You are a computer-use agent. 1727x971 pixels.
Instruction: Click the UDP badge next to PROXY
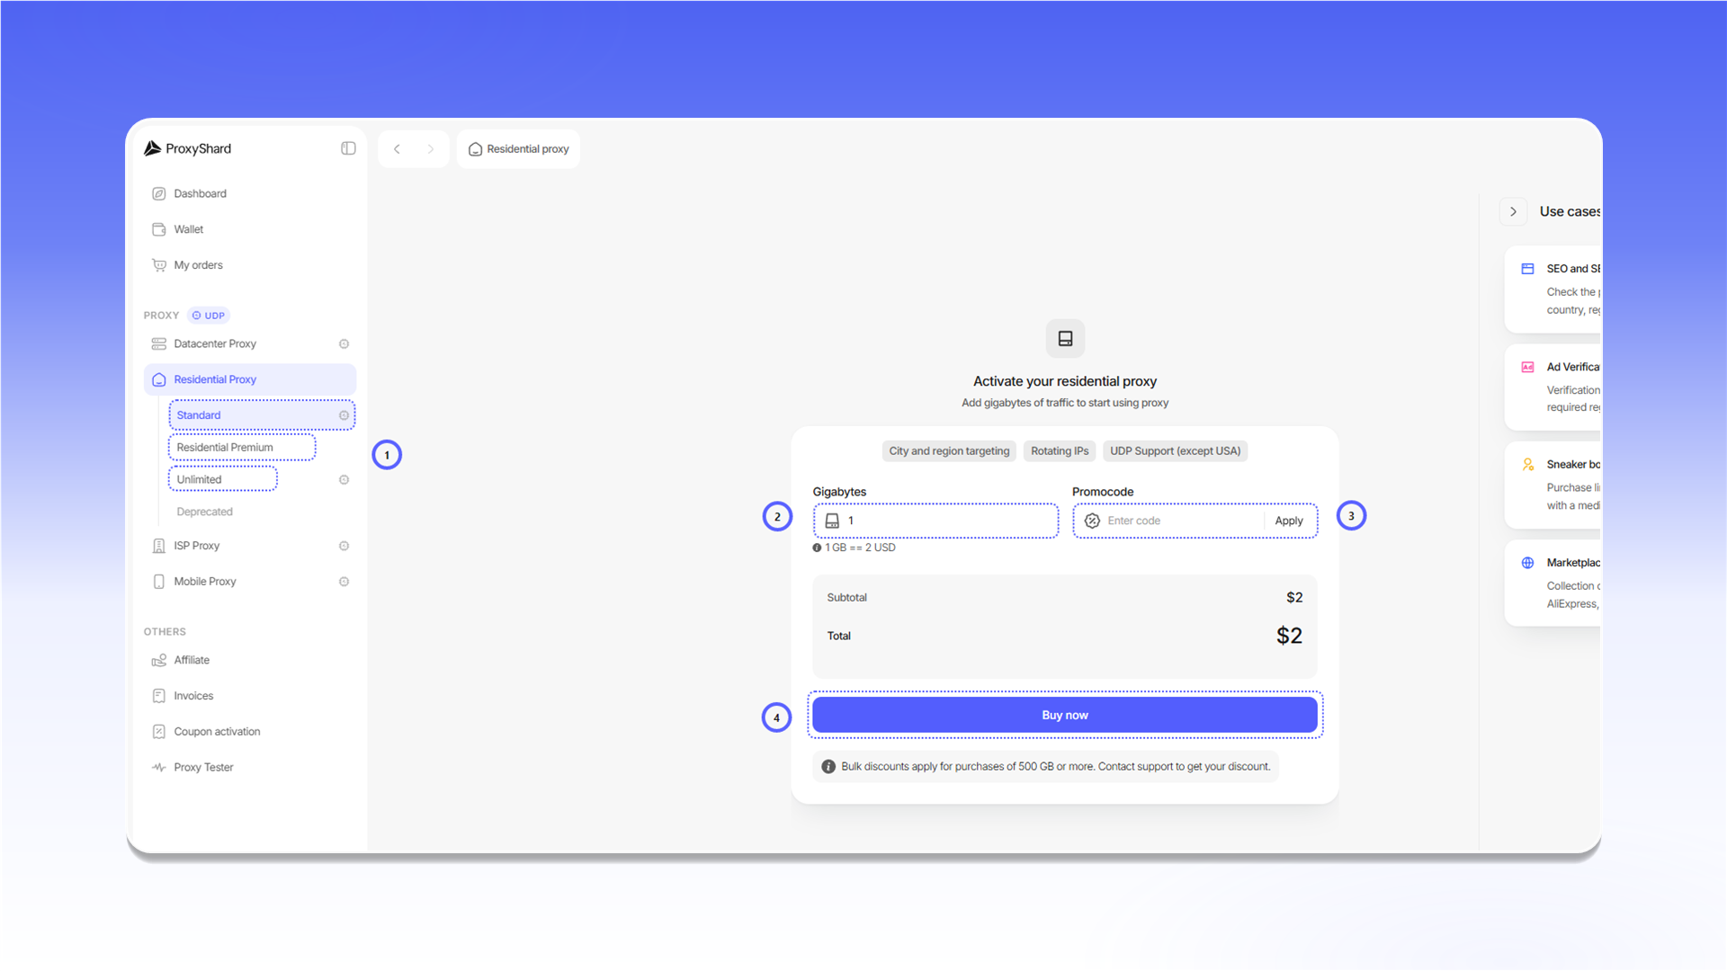point(209,316)
